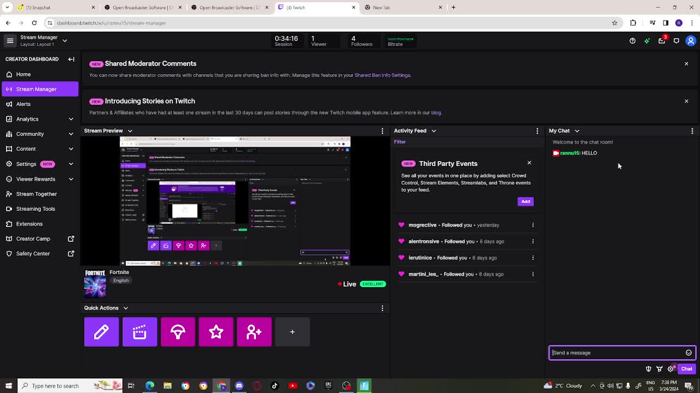The width and height of the screenshot is (700, 393).
Task: Open Streaming Tools in the sidebar
Action: 40,209
